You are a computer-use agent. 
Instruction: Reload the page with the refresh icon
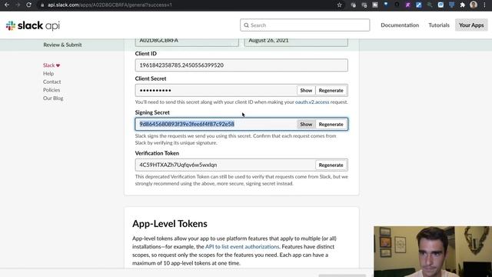[x=29, y=5]
